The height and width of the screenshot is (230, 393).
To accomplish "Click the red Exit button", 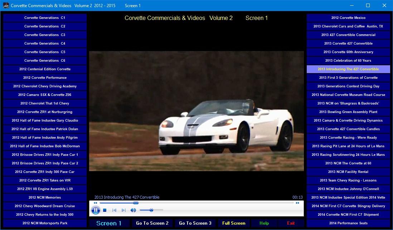I will tap(291, 223).
